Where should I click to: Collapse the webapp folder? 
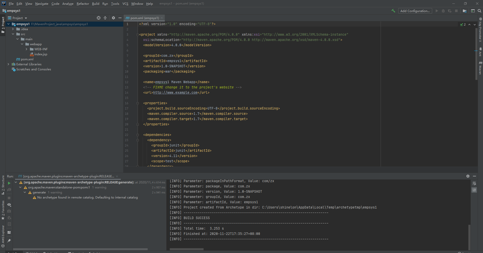22,44
